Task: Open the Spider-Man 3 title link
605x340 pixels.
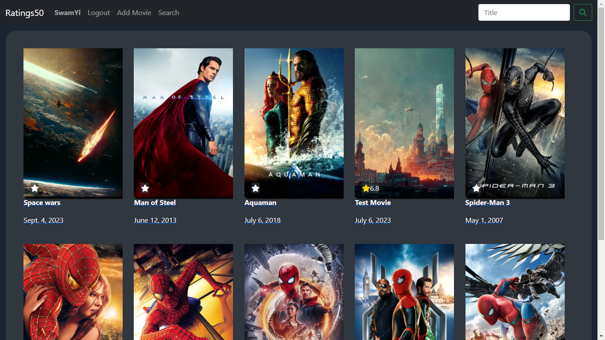Action: click(x=488, y=203)
